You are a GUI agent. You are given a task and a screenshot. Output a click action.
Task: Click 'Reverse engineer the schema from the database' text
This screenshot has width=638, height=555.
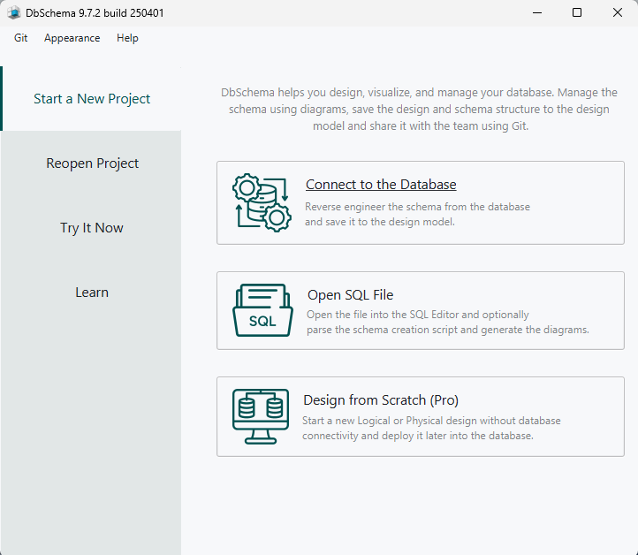417,207
